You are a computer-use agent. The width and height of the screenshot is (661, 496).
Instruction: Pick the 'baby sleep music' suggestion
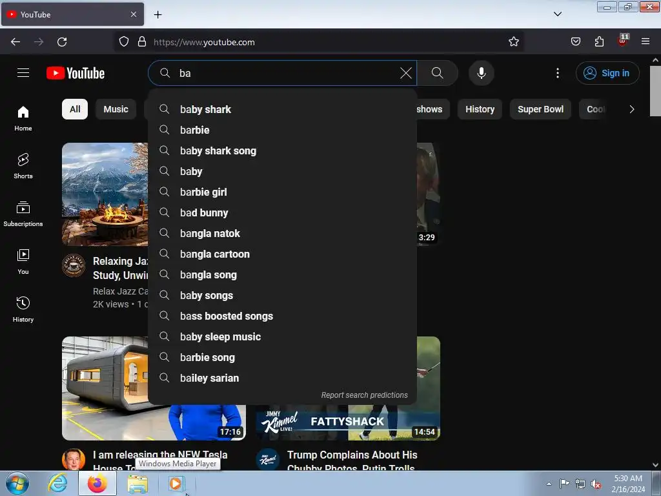coord(283,336)
